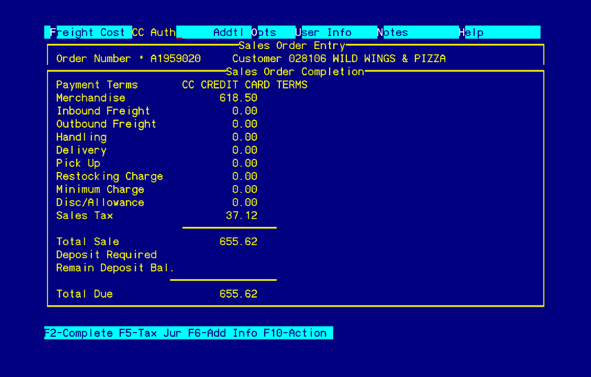Click the Inbound Freight 0.00 value
This screenshot has width=591, height=377.
coord(245,111)
